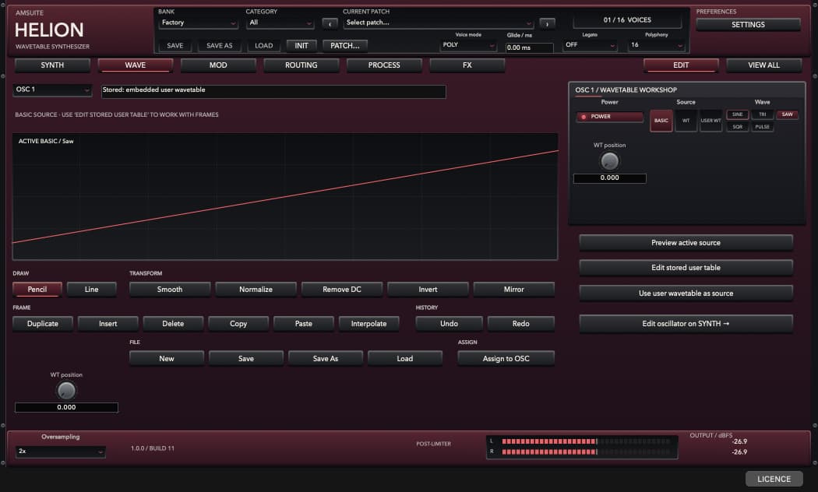The width and height of the screenshot is (818, 492).
Task: Choose the PULSE basic wave
Action: coord(762,127)
